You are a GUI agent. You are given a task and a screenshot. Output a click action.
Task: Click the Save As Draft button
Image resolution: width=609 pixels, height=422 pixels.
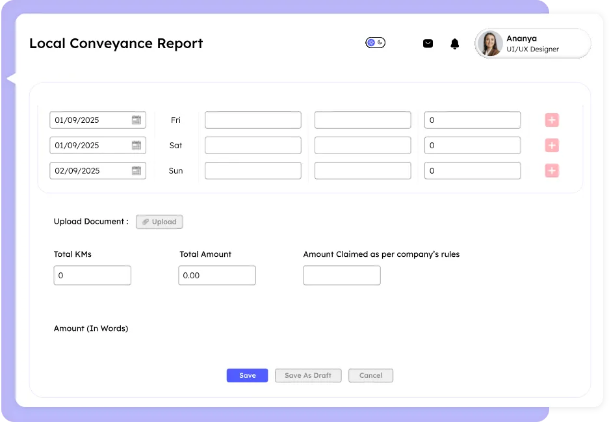click(x=308, y=375)
